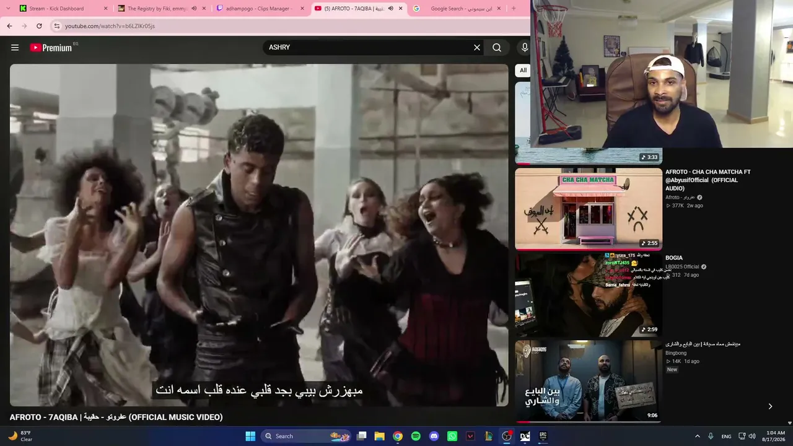Play the video with 3:33 duration

588,123
